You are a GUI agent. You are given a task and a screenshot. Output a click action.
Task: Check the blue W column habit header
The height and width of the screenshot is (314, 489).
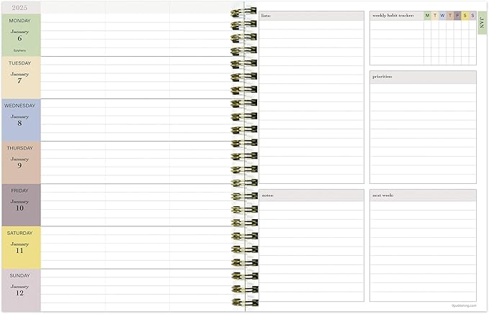point(442,15)
